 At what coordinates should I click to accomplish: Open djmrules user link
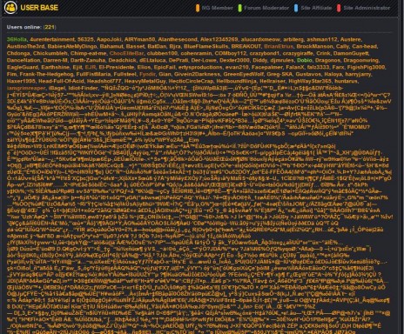[281, 60]
